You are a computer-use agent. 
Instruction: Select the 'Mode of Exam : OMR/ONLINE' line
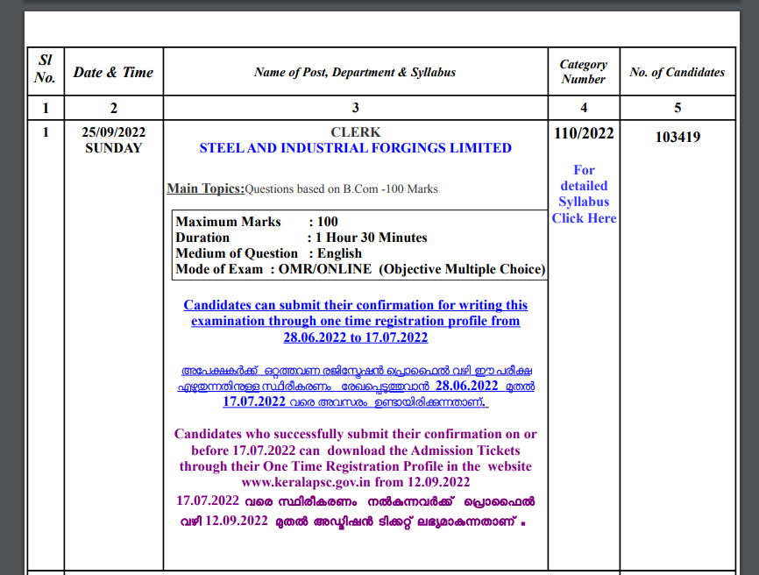point(360,269)
